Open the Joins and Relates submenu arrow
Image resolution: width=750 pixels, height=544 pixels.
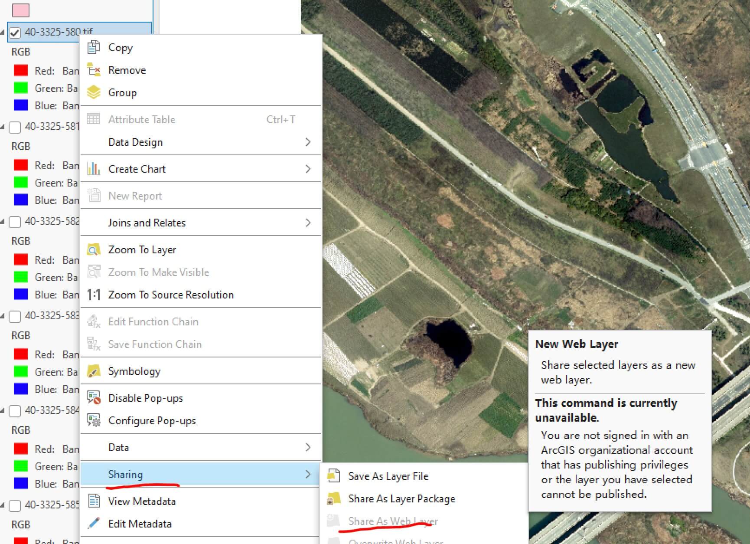tap(308, 223)
